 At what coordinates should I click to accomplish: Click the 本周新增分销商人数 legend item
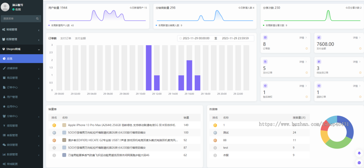(169, 26)
